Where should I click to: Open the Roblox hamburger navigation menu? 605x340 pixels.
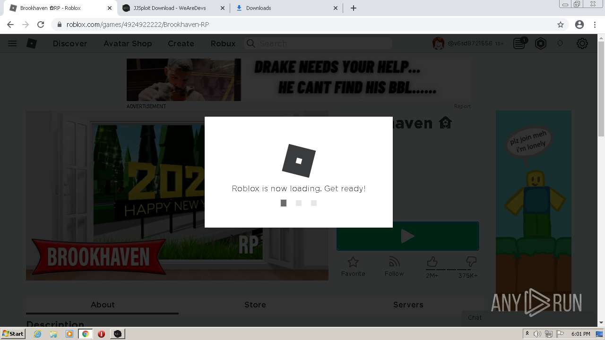pyautogui.click(x=12, y=43)
